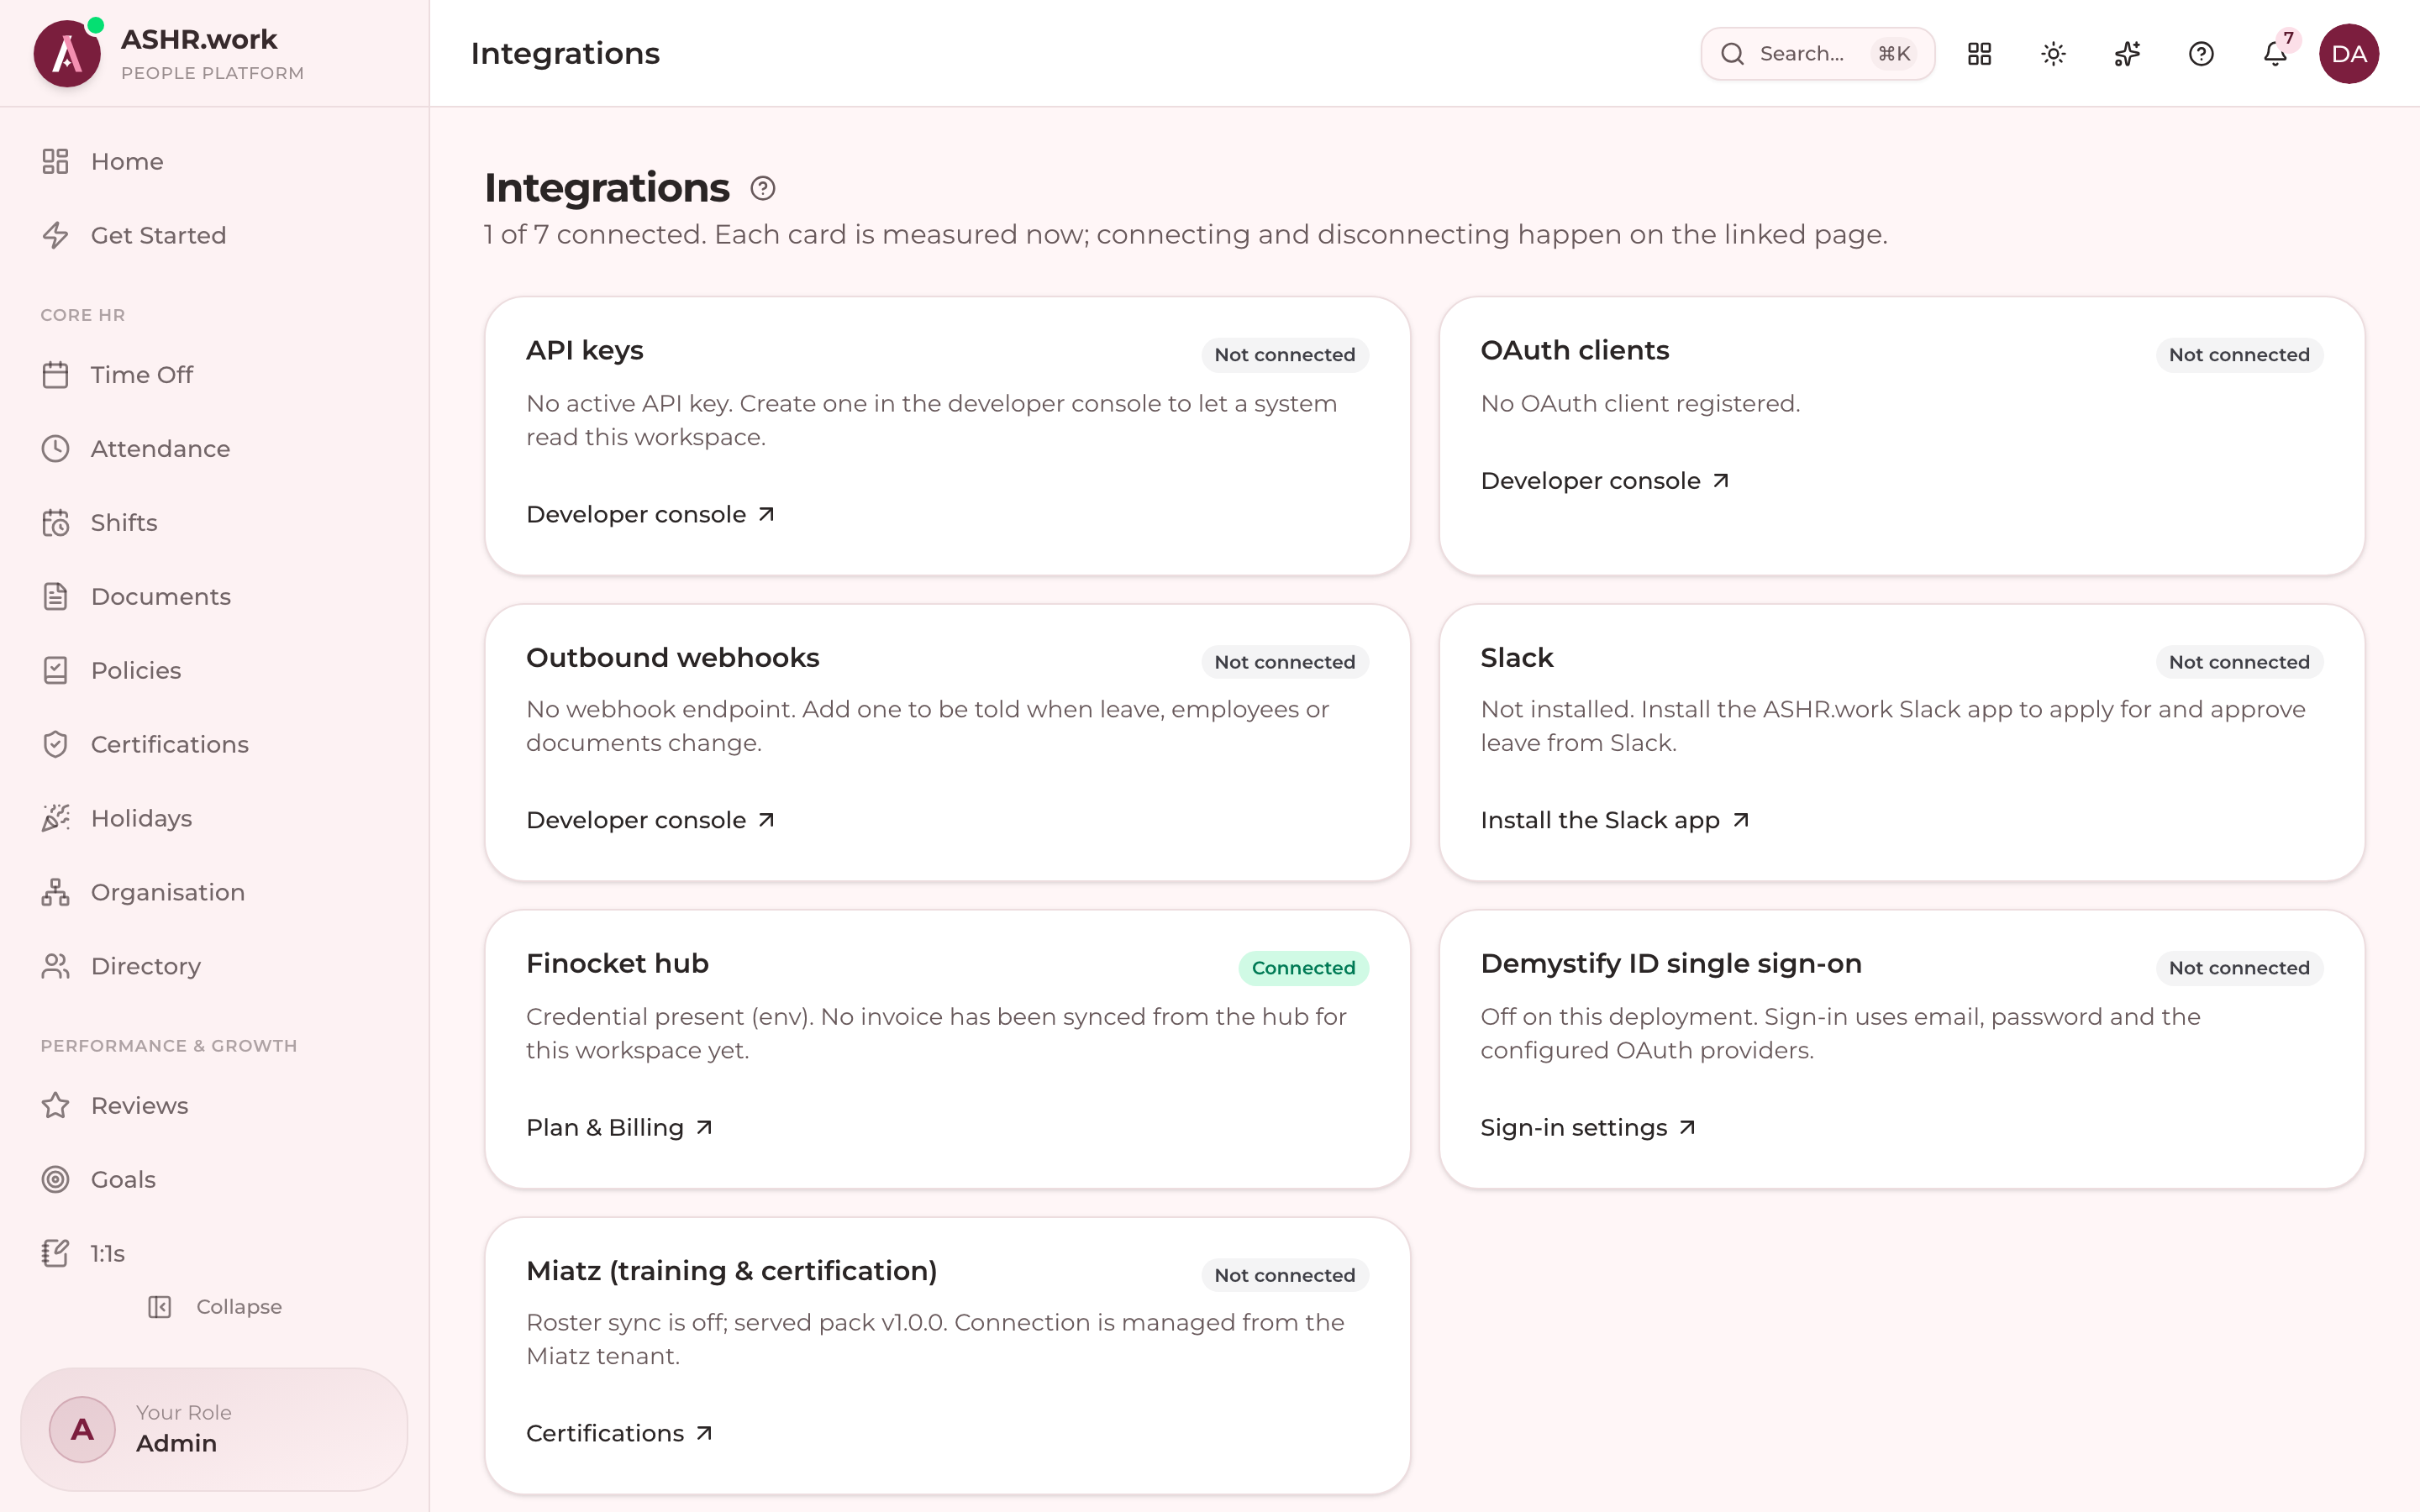This screenshot has width=2420, height=1512.
Task: Click Not connected badge on Outbound webhooks
Action: tap(1284, 662)
